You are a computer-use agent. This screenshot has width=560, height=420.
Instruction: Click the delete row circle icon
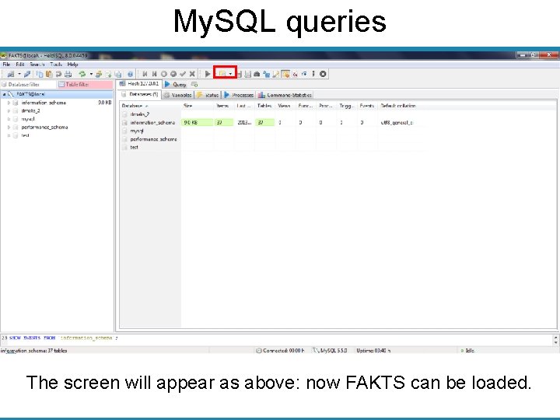(x=173, y=74)
